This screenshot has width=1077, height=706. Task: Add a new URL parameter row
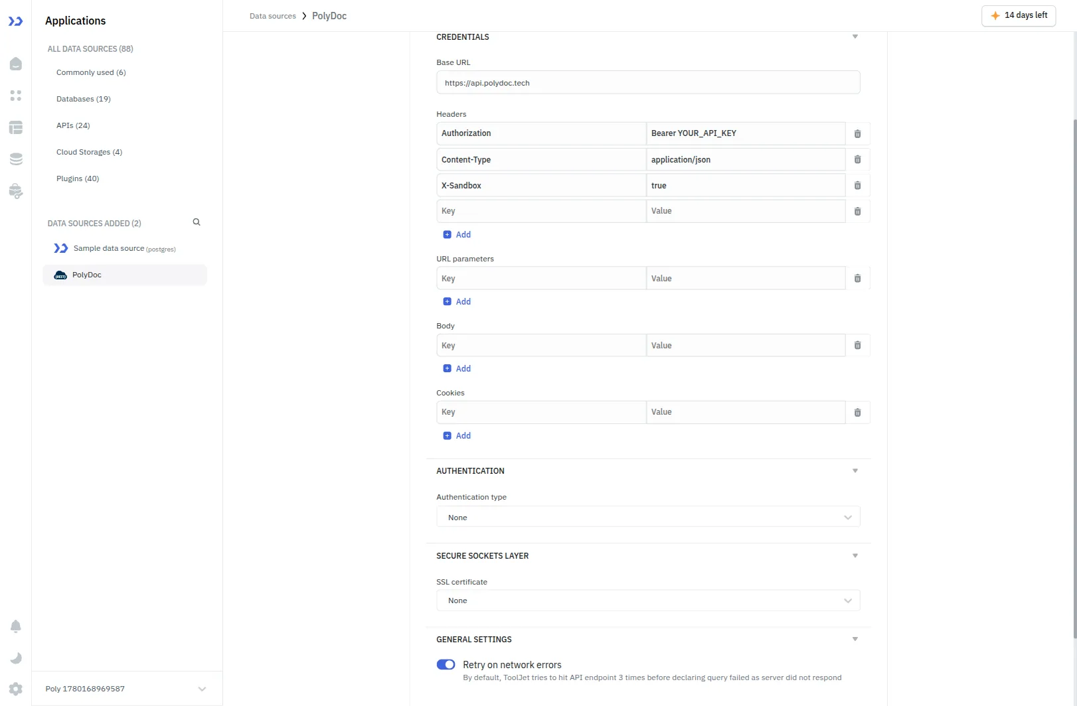coord(457,302)
